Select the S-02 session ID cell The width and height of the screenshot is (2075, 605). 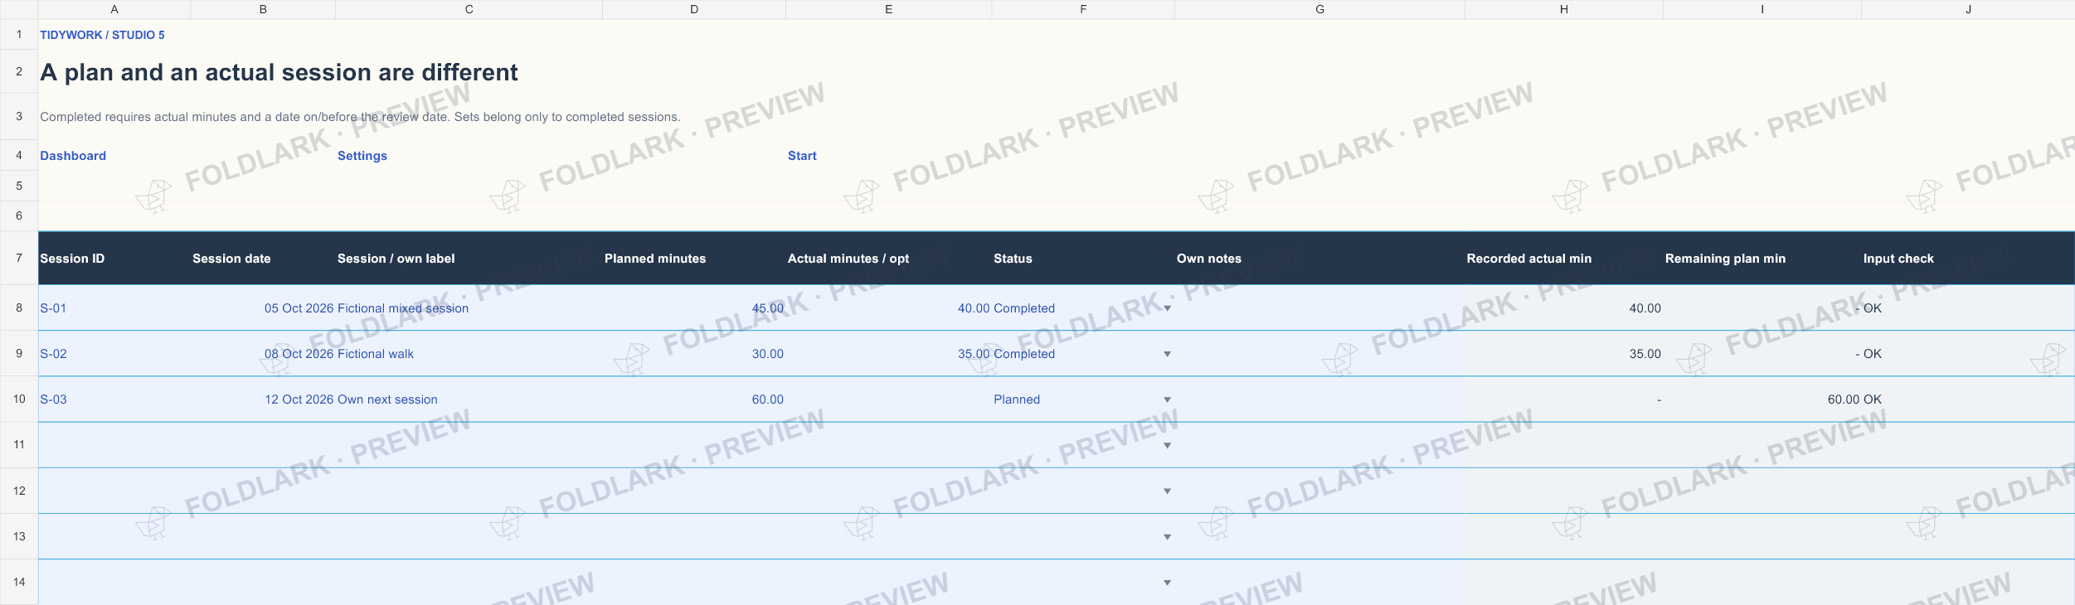click(114, 354)
